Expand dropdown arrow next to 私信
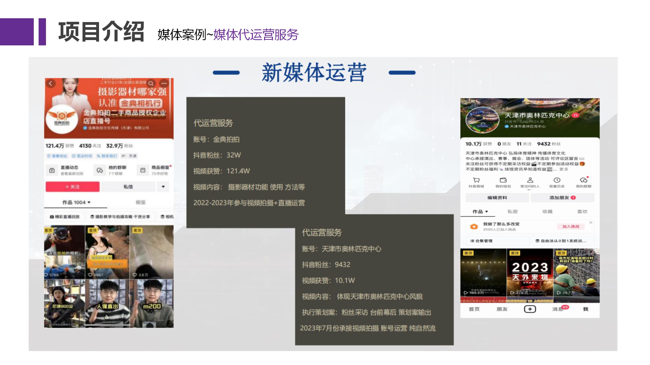Image resolution: width=650 pixels, height=365 pixels. coord(163,187)
